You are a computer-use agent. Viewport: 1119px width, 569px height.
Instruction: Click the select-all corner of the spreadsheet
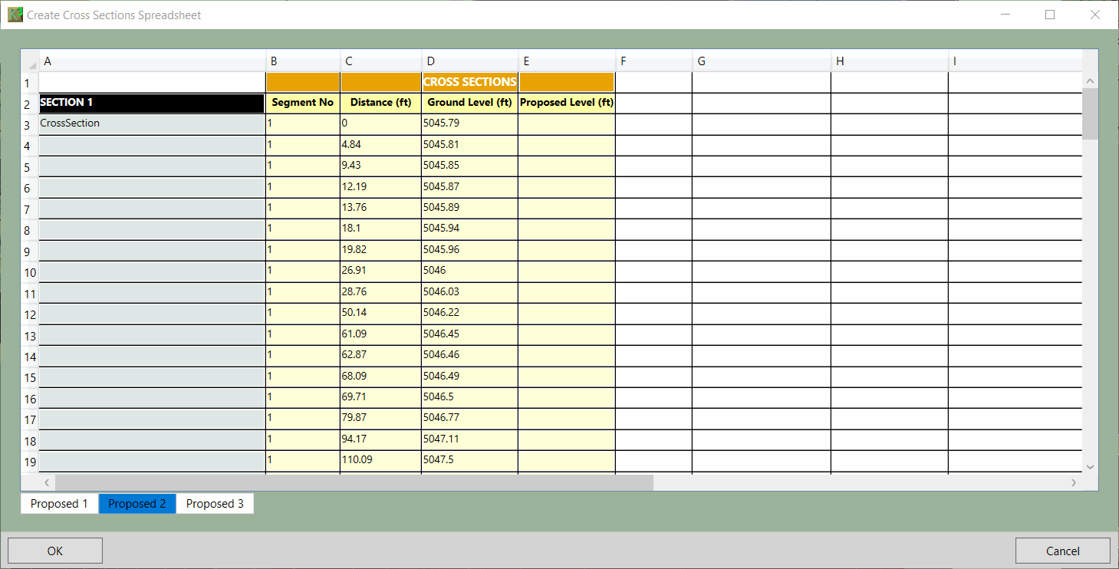[x=30, y=62]
